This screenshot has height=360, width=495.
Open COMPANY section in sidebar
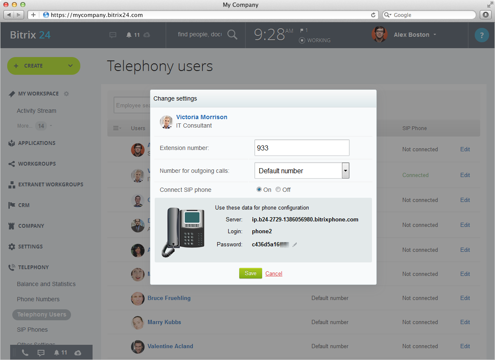pyautogui.click(x=31, y=226)
